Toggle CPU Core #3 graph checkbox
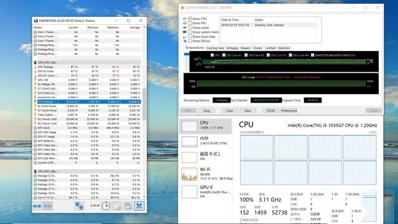This screenshot has width=398, height=224. (268, 55)
